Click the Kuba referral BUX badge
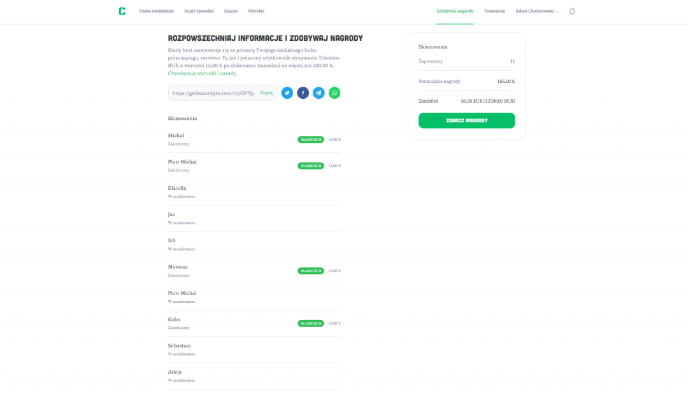This screenshot has height=394, width=688. point(310,323)
